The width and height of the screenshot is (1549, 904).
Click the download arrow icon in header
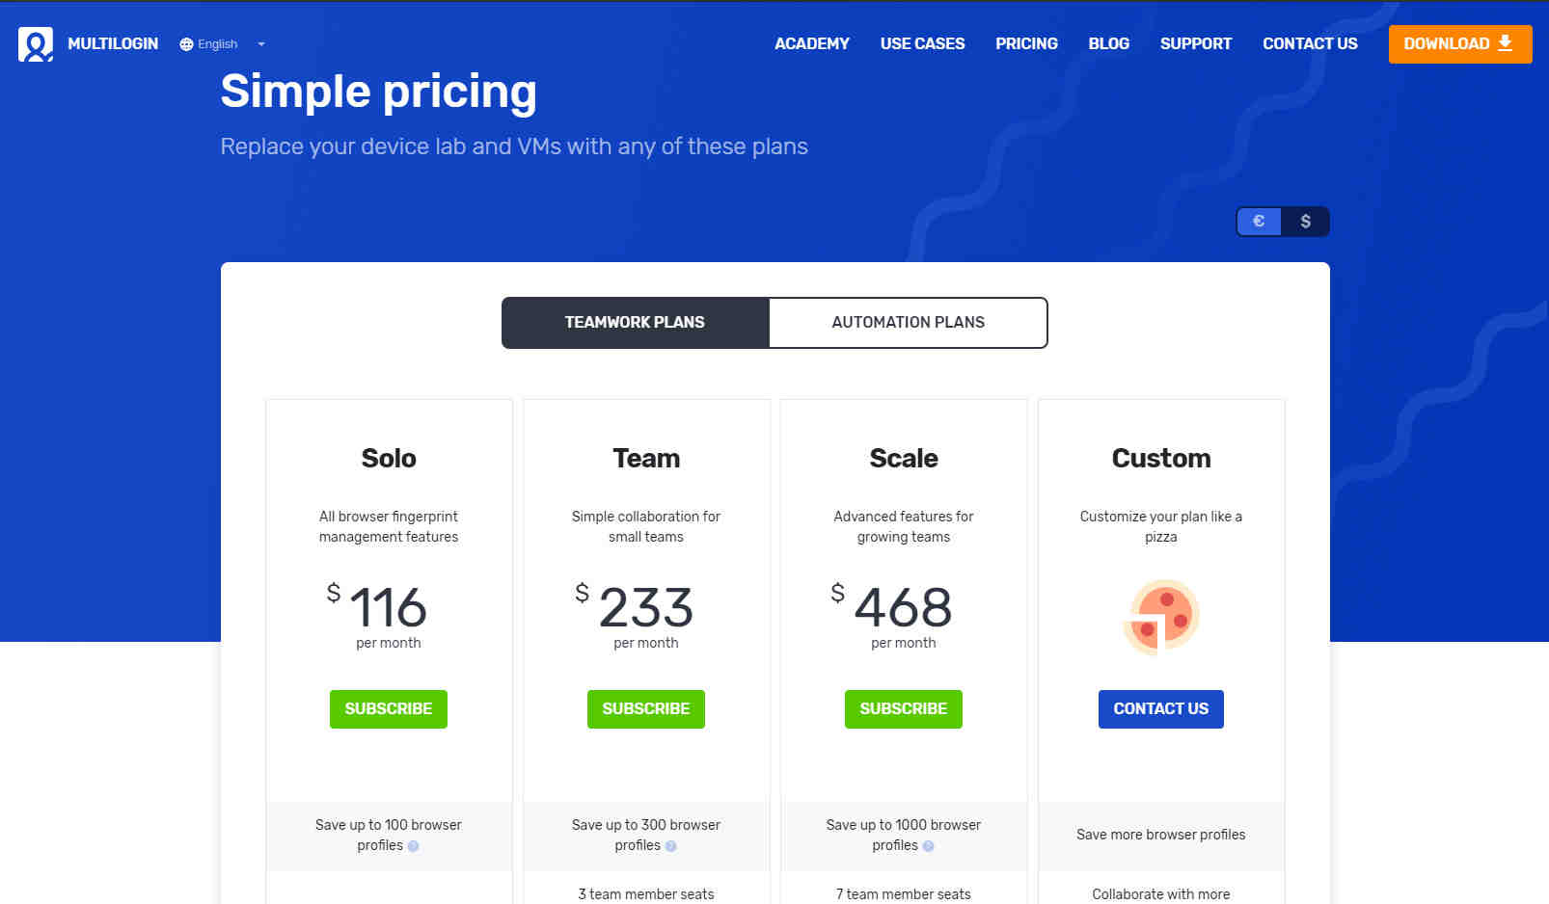click(x=1505, y=43)
